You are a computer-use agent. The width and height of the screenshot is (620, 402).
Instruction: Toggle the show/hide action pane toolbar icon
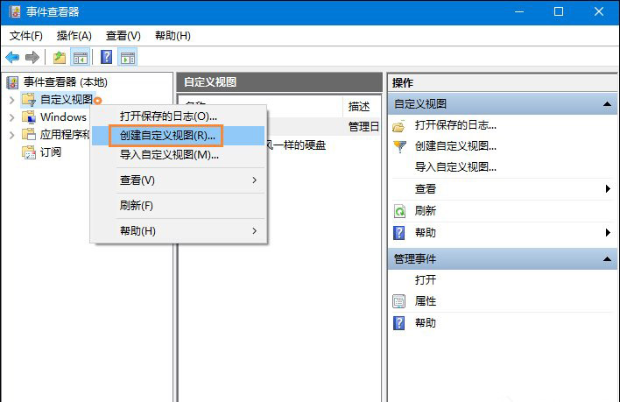128,58
